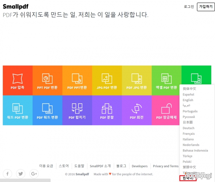Click the 한국어 language selector dropdown
Screen dimensions: 215x182
(188, 178)
